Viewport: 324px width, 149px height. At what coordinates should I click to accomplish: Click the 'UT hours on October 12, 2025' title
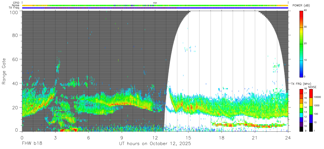tap(155, 144)
